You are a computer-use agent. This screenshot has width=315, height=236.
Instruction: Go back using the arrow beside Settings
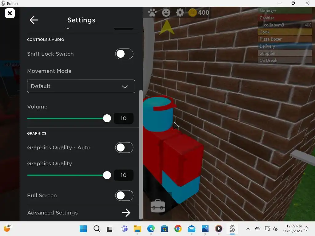pos(34,20)
